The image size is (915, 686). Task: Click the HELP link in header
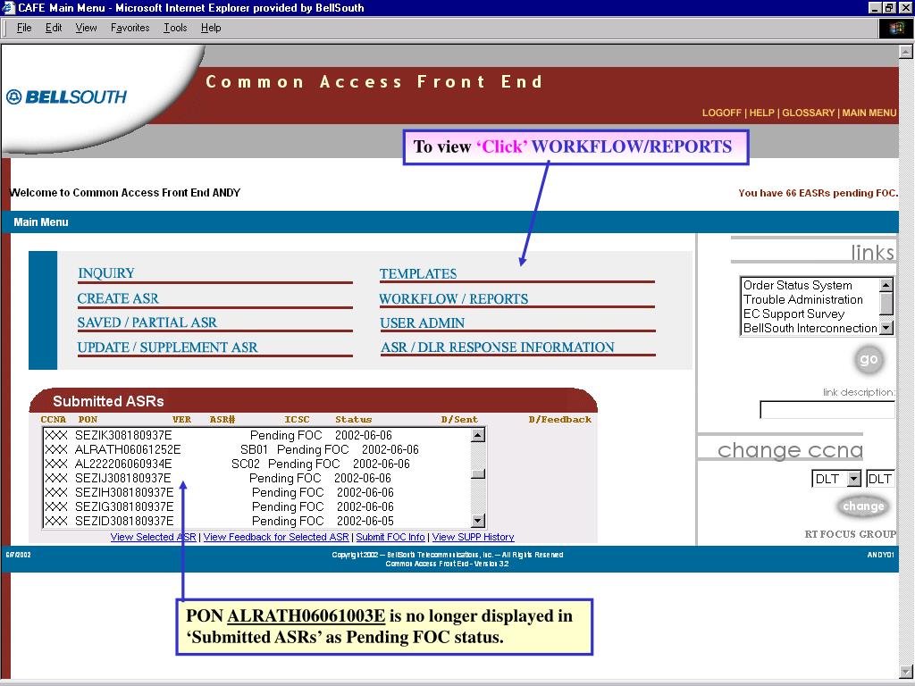pos(761,113)
